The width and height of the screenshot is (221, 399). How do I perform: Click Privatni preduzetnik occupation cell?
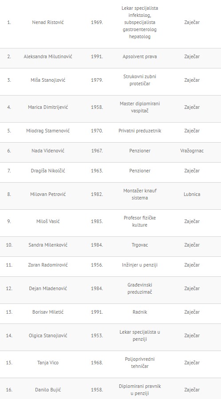point(140,131)
